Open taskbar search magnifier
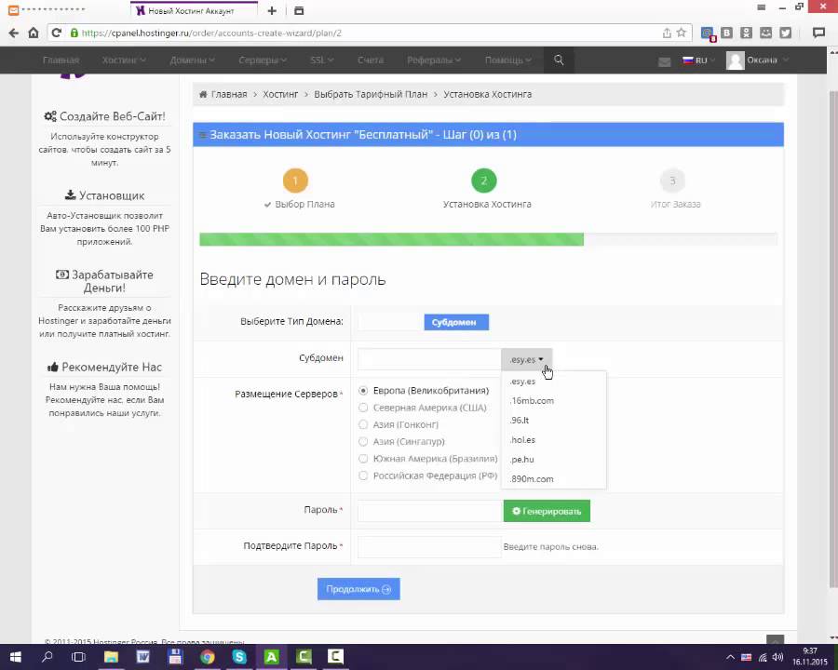The image size is (838, 670). point(47,657)
